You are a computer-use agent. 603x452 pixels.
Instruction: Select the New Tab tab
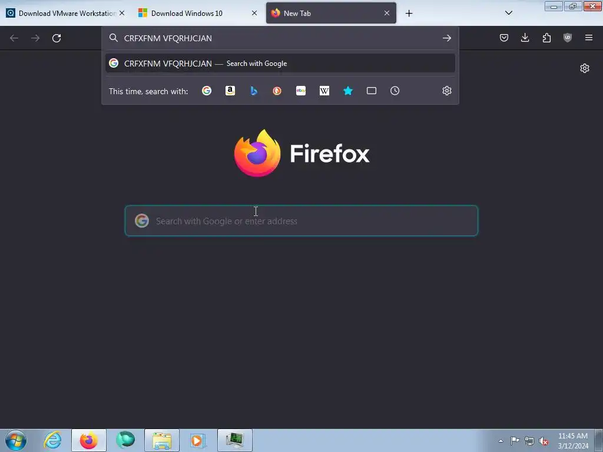331,13
